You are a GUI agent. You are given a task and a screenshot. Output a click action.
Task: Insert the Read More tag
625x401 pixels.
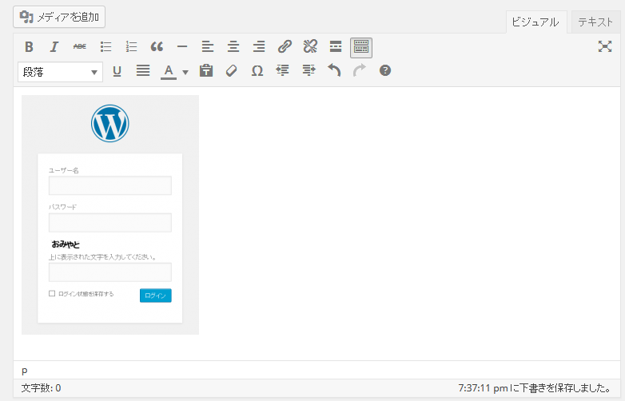click(x=336, y=46)
